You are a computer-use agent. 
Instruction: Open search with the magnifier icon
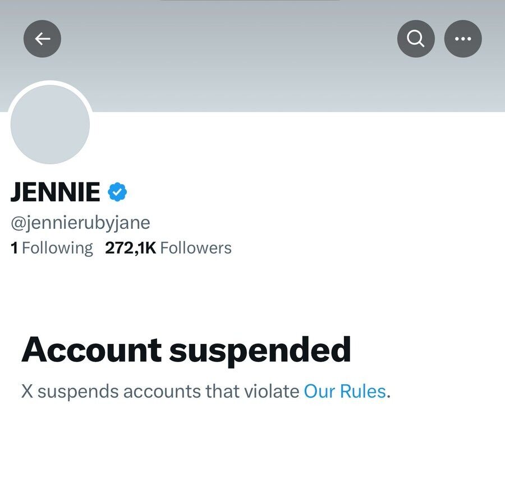click(x=416, y=39)
